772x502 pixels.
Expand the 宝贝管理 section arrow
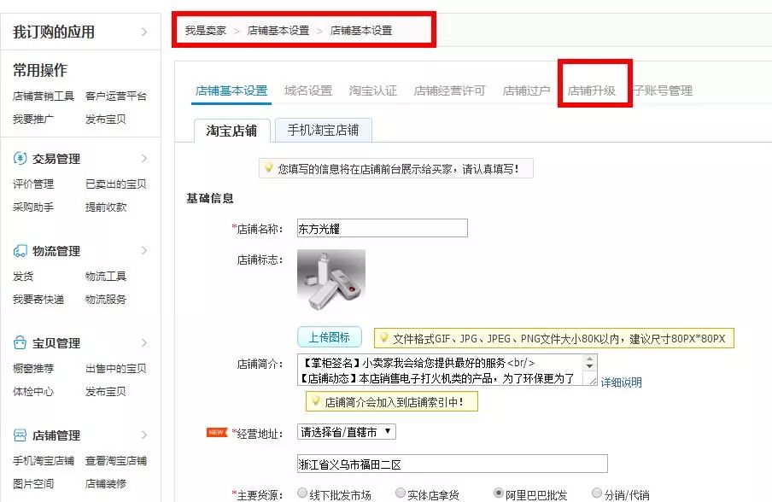(x=144, y=342)
